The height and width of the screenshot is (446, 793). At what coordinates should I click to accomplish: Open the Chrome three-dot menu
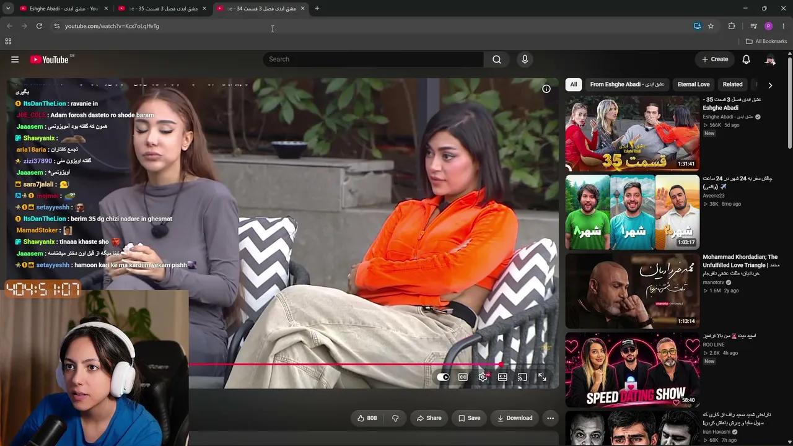[x=784, y=26]
